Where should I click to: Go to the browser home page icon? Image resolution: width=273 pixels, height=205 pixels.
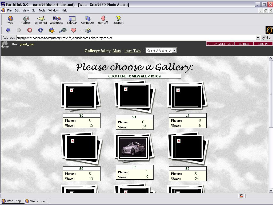(x=52, y=30)
